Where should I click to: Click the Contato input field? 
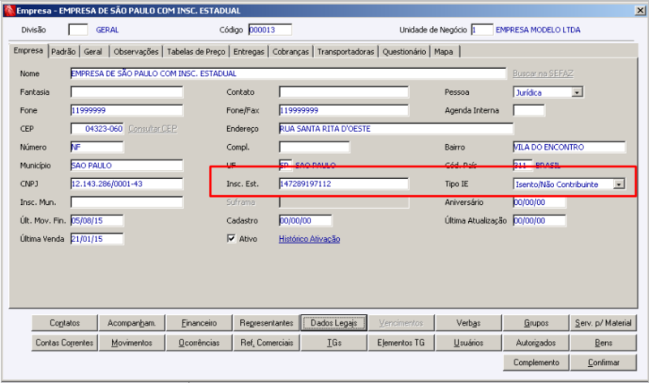pyautogui.click(x=343, y=91)
